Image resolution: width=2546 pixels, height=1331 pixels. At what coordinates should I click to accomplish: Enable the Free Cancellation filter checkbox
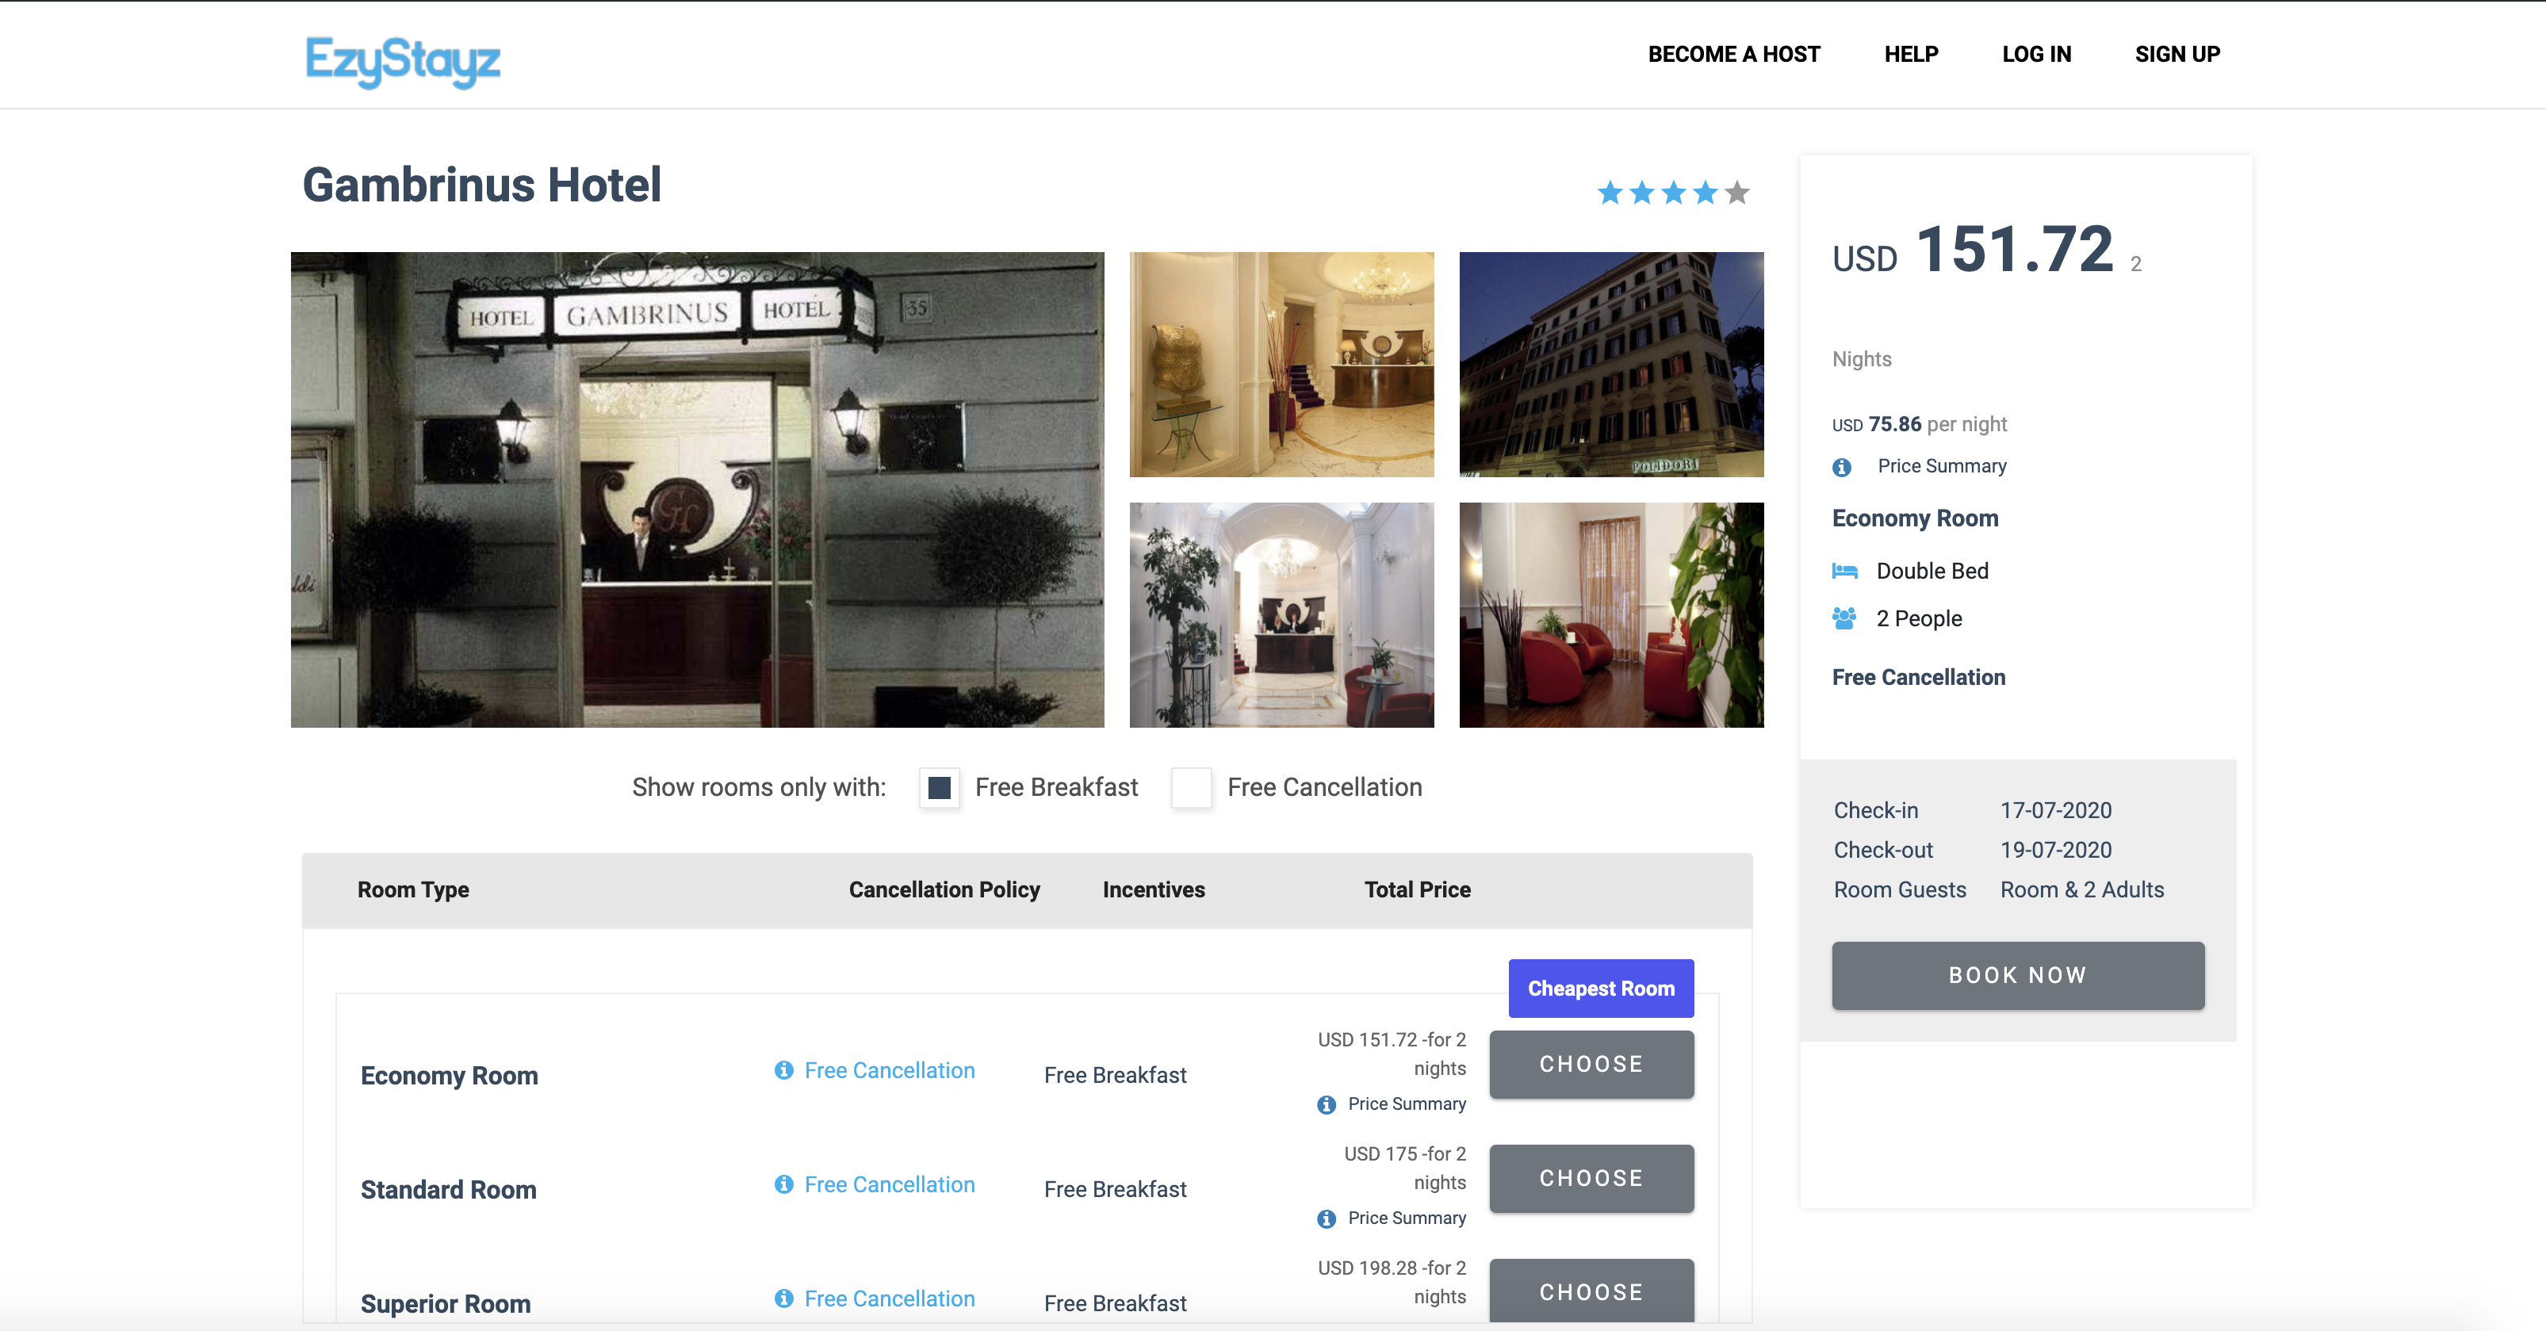1191,787
